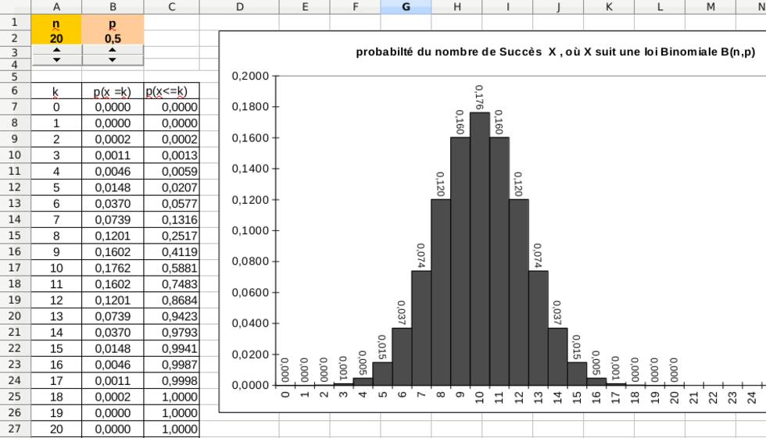Click the 0,176 data label in chart

pos(479,97)
